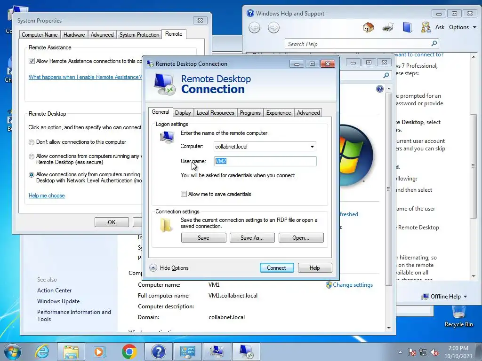Image resolution: width=482 pixels, height=361 pixels.
Task: Launch Internet Explorer from the taskbar
Action: 41,352
